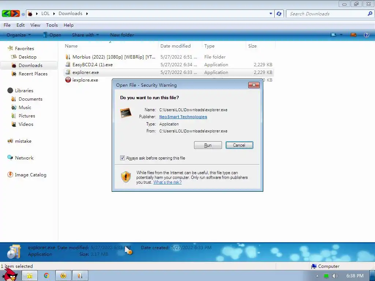The height and width of the screenshot is (281, 375).
Task: Sort by the Type column header
Action: pos(224,46)
